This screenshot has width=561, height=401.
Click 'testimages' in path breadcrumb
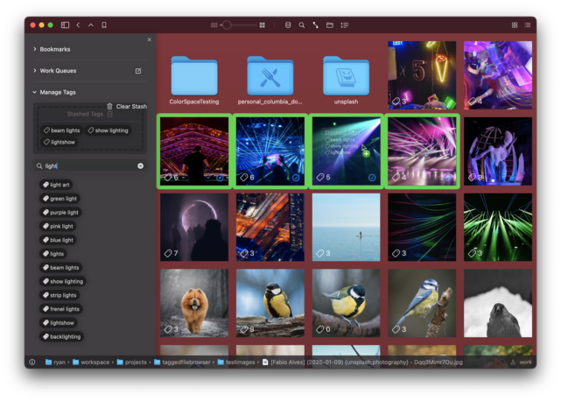coord(236,362)
